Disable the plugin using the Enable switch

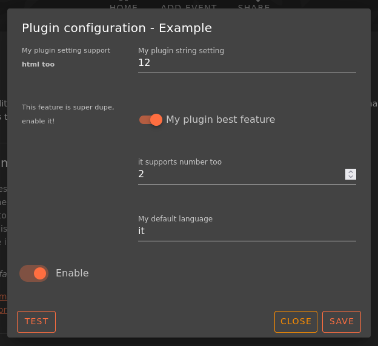tap(34, 273)
